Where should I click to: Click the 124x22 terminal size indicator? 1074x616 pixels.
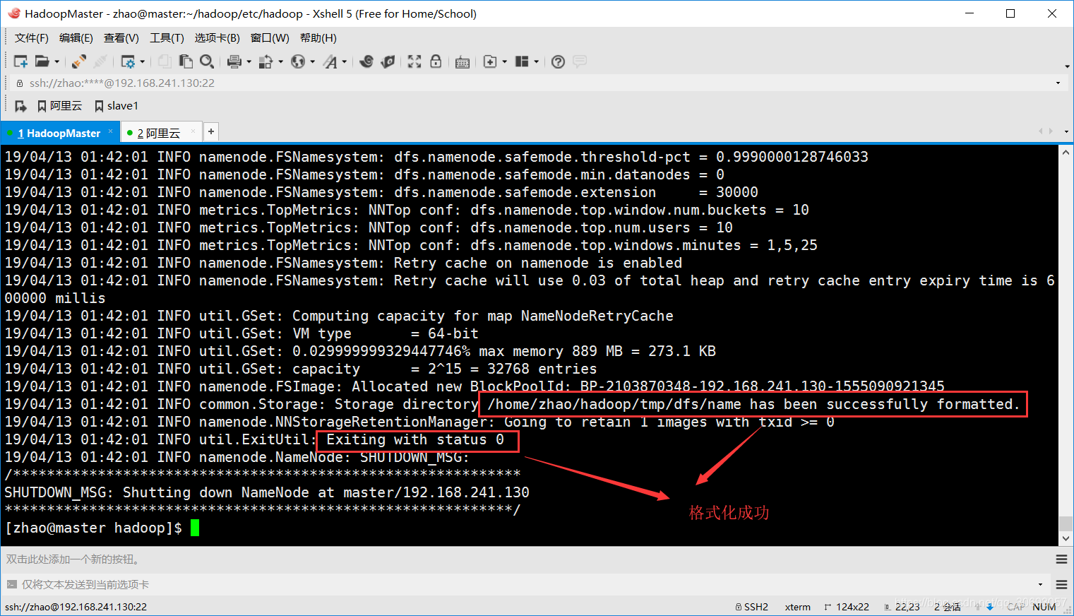847,607
